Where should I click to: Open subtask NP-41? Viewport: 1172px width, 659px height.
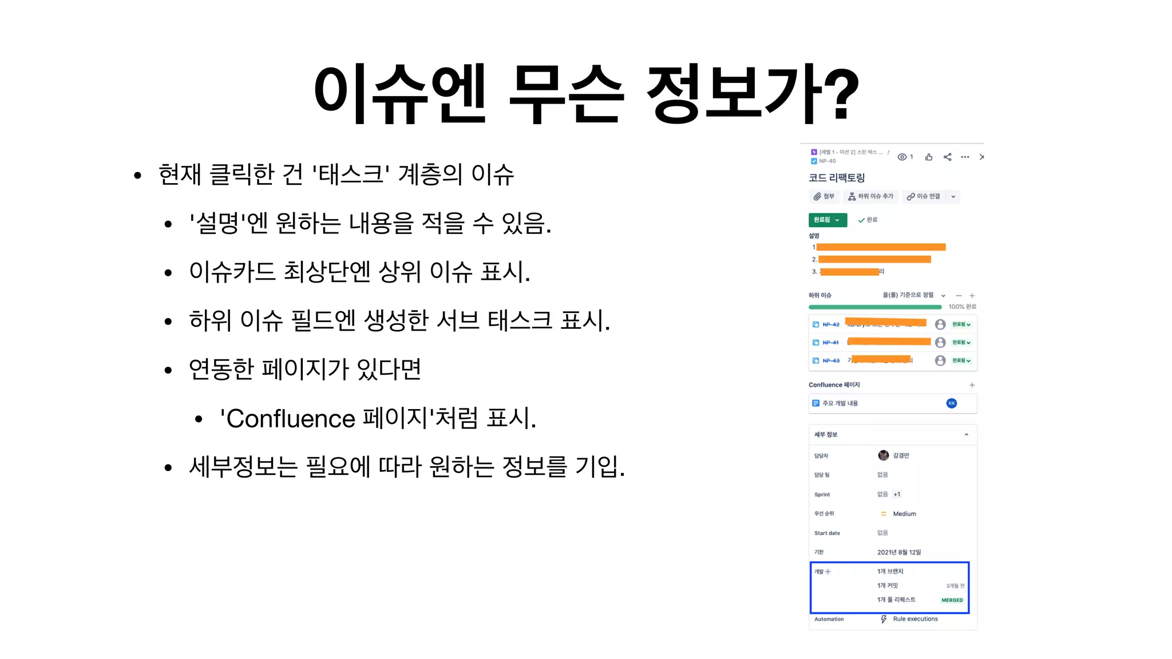pos(830,343)
